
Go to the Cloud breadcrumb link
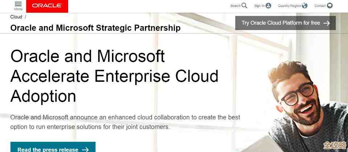click(16, 17)
